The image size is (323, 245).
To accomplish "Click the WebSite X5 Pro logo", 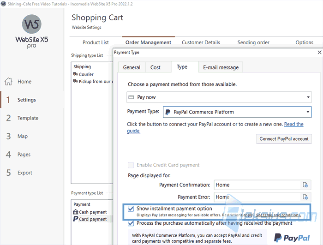I will click(x=32, y=31).
